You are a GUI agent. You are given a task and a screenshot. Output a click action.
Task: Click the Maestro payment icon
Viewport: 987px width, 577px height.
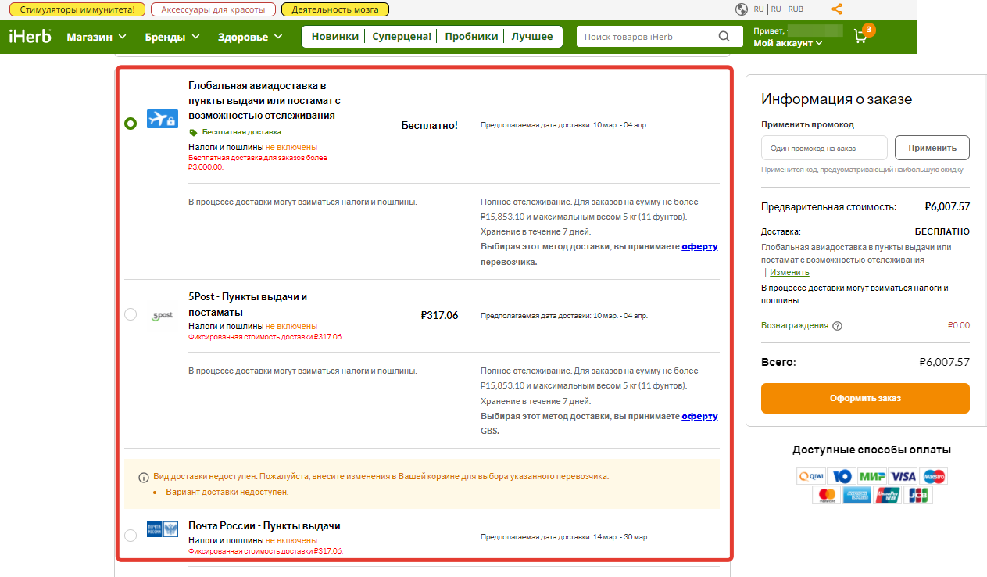[933, 476]
